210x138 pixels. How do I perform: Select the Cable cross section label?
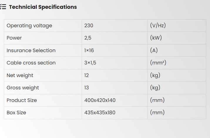click(31, 63)
